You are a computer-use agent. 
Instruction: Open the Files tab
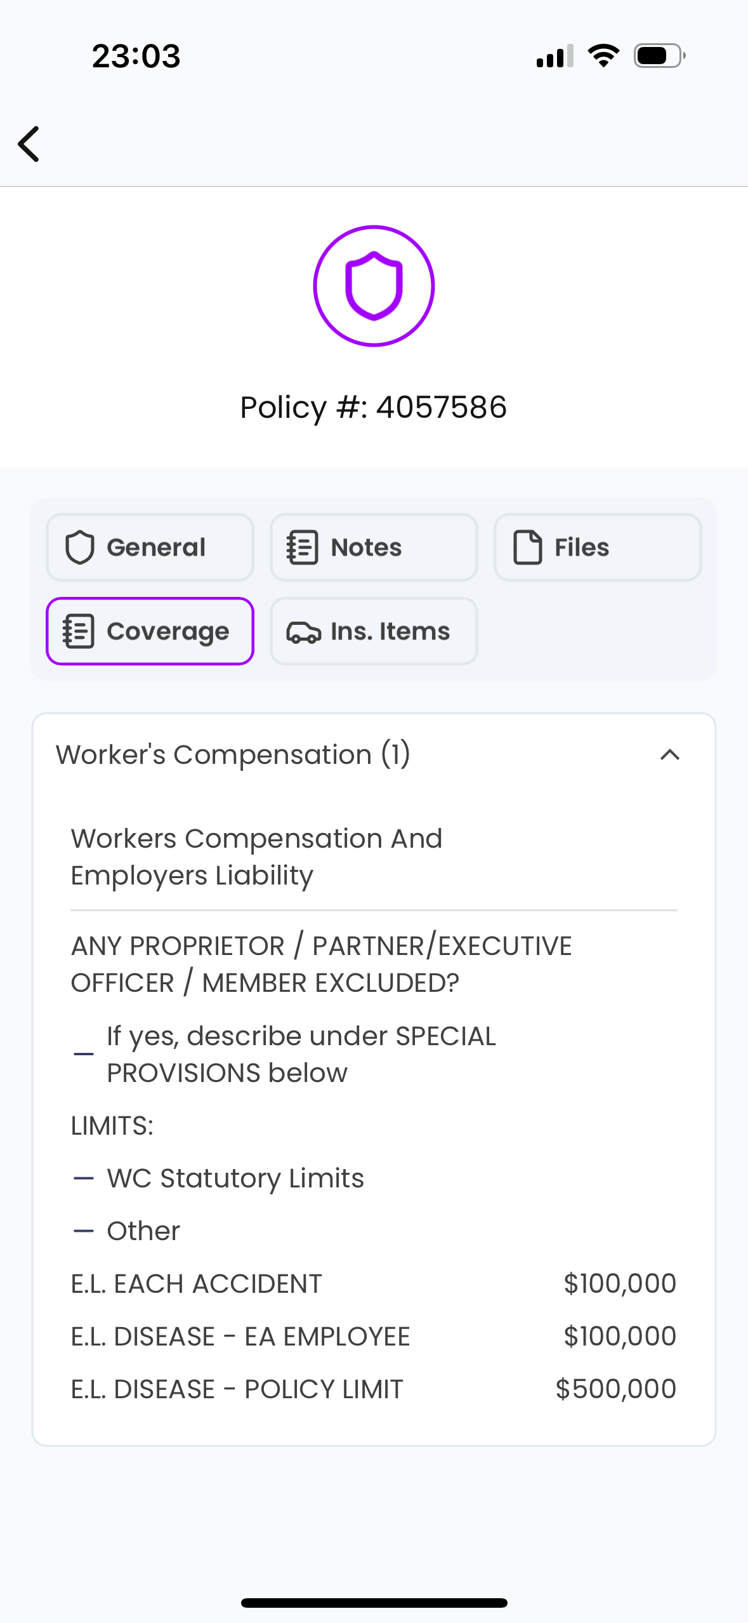(x=598, y=547)
